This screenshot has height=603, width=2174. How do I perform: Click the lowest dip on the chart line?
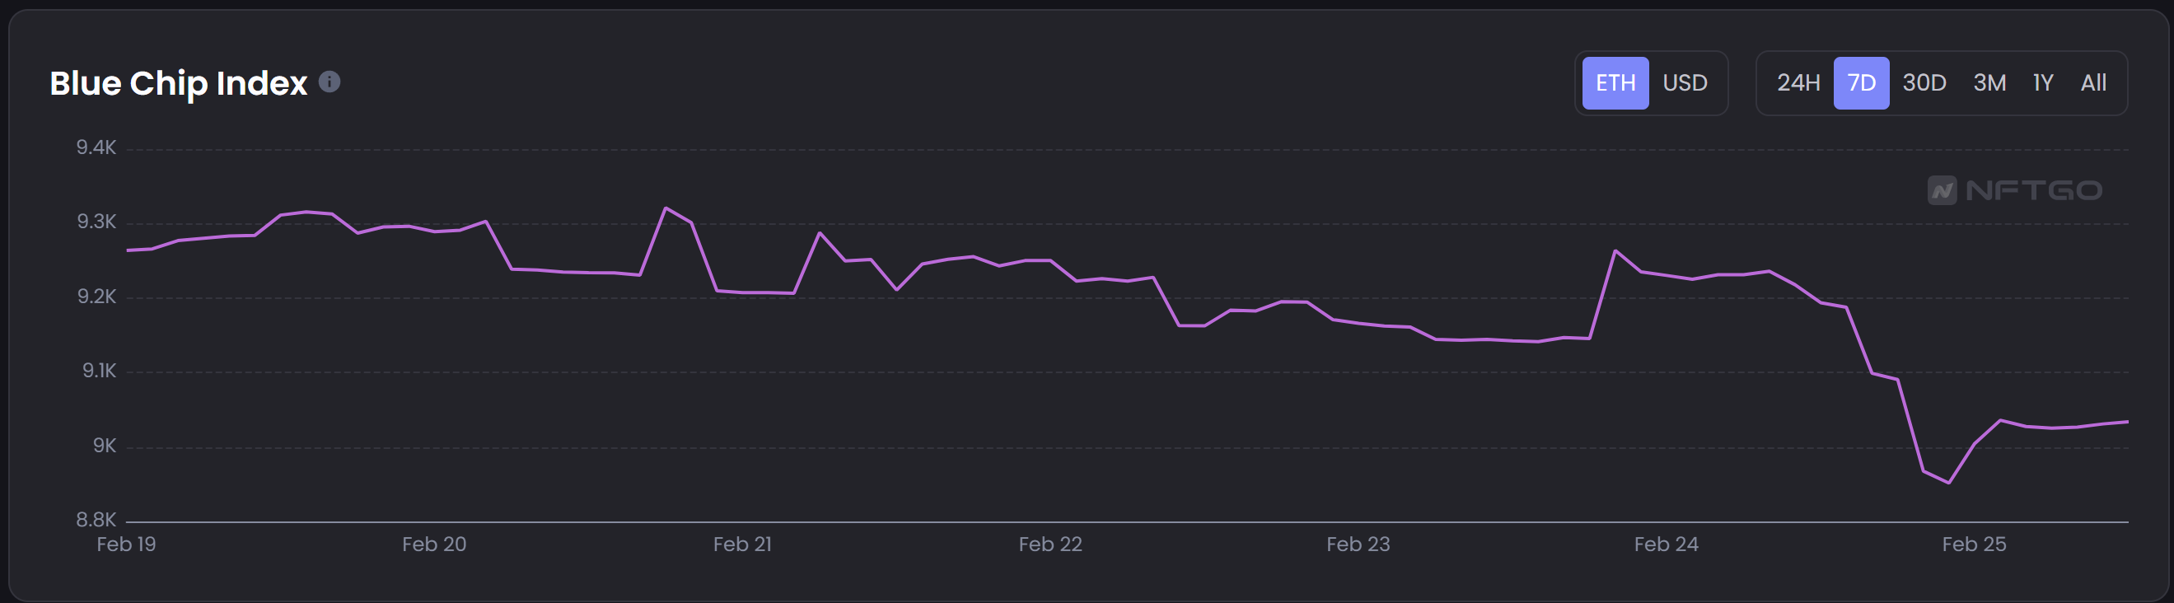1947,483
